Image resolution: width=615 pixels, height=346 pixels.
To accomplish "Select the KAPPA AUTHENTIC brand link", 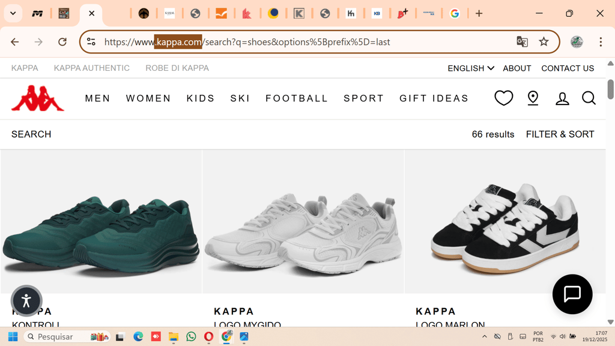I will tap(92, 68).
